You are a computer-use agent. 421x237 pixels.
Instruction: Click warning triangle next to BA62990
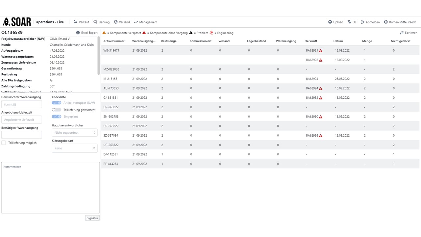coord(321,117)
